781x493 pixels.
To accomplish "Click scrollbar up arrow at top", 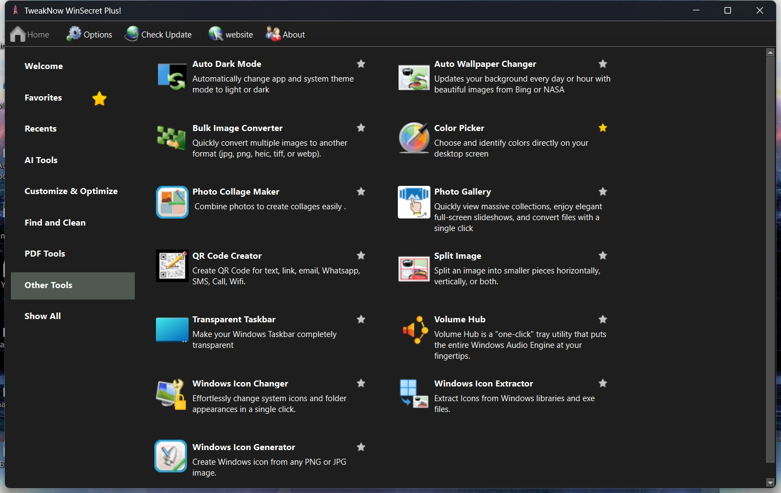I will (x=770, y=53).
